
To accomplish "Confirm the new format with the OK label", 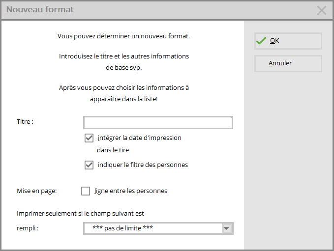I will click(x=274, y=41).
